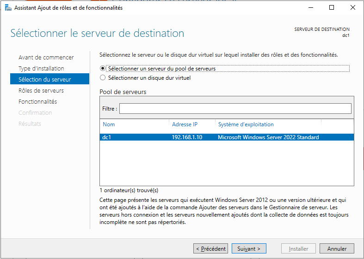The width and height of the screenshot is (364, 259).
Task: Click the Suivant button
Action: click(x=249, y=249)
